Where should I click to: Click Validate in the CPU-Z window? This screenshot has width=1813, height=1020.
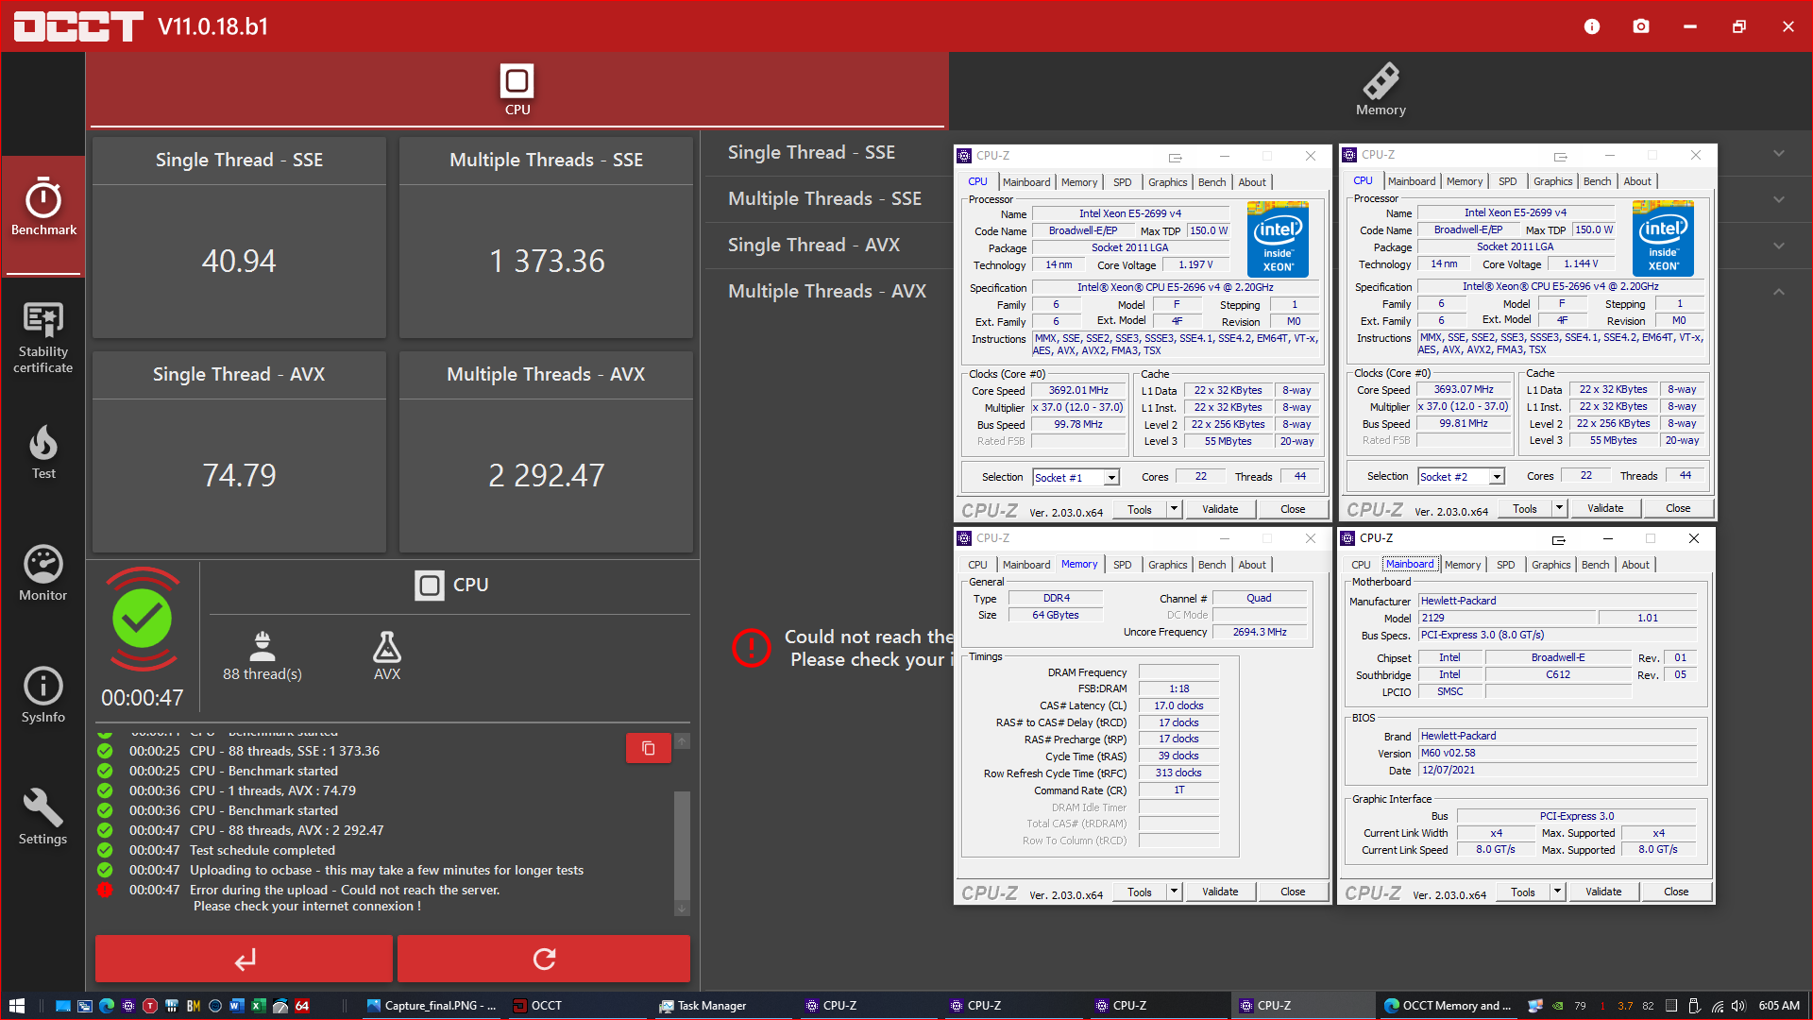(x=1220, y=509)
